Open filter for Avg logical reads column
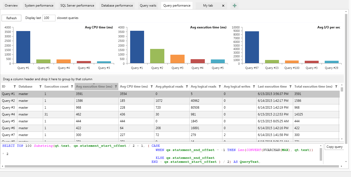This screenshot has width=351, height=177. (220, 87)
